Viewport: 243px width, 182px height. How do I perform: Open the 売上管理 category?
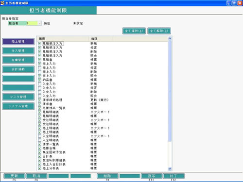18,41
